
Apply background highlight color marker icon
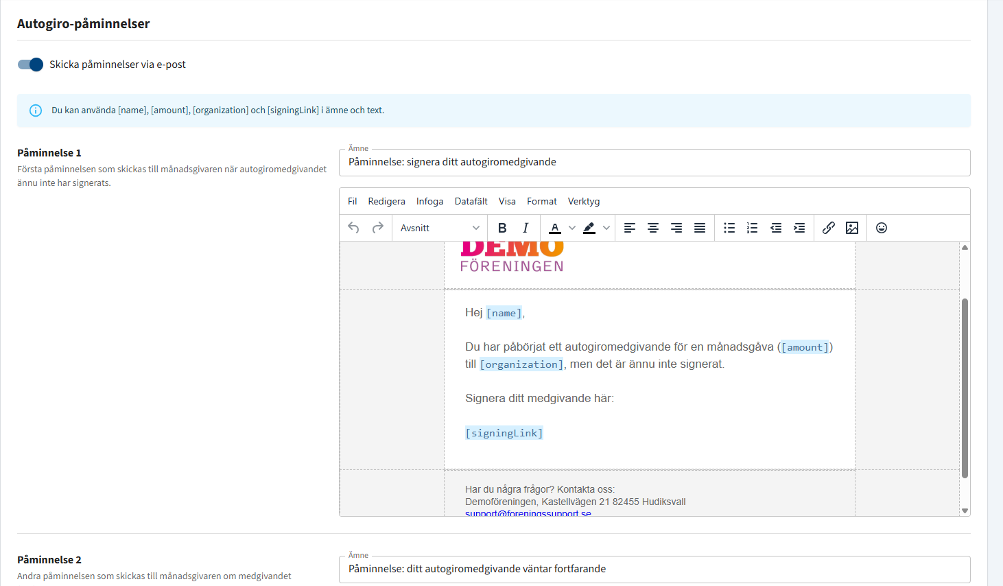(x=589, y=228)
